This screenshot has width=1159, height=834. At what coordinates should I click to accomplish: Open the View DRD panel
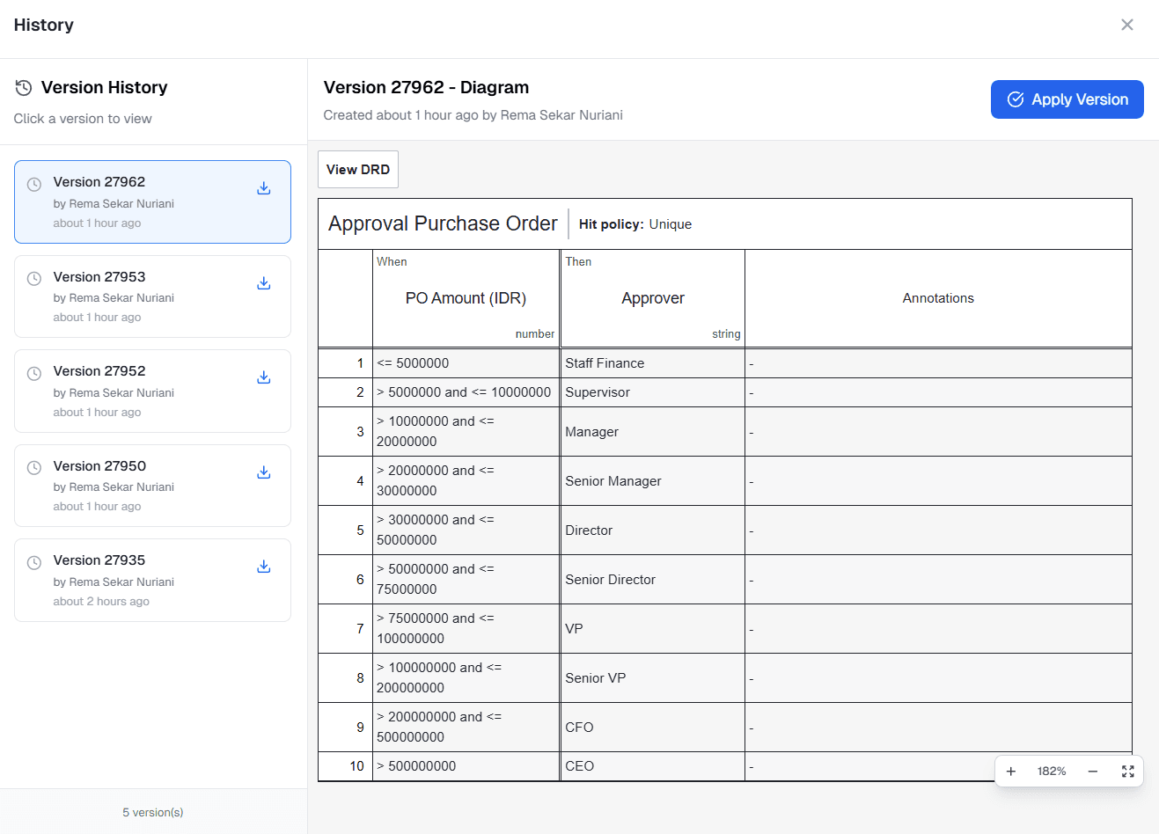(x=357, y=169)
